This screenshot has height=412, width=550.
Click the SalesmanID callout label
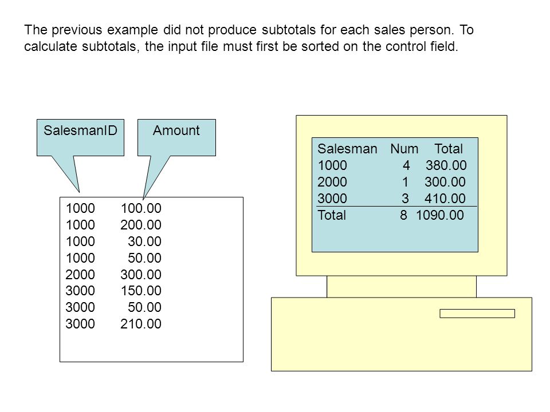(x=80, y=130)
